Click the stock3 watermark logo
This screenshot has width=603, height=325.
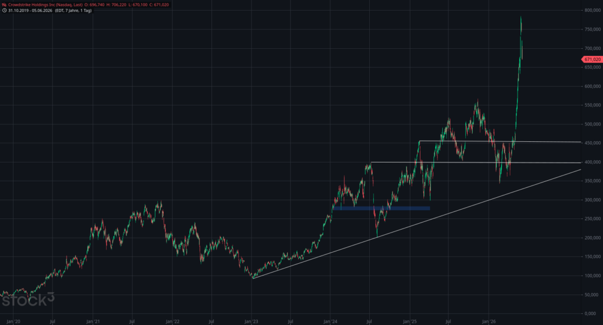(x=28, y=299)
